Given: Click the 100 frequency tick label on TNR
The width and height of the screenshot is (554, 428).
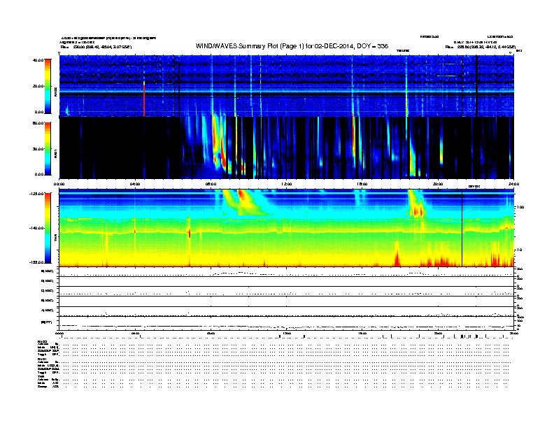Looking at the screenshot, I should (x=520, y=207).
